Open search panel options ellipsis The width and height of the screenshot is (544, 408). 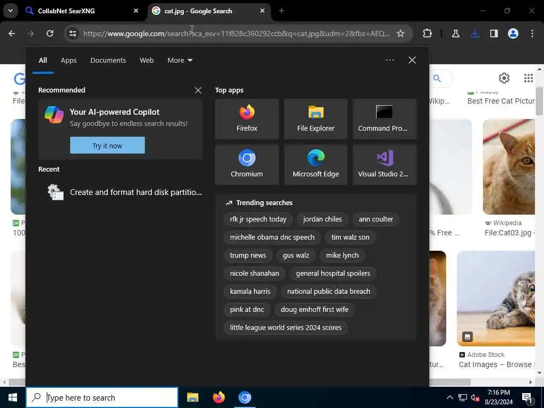coord(389,61)
